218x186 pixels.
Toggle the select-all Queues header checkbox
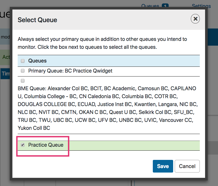click(23, 61)
